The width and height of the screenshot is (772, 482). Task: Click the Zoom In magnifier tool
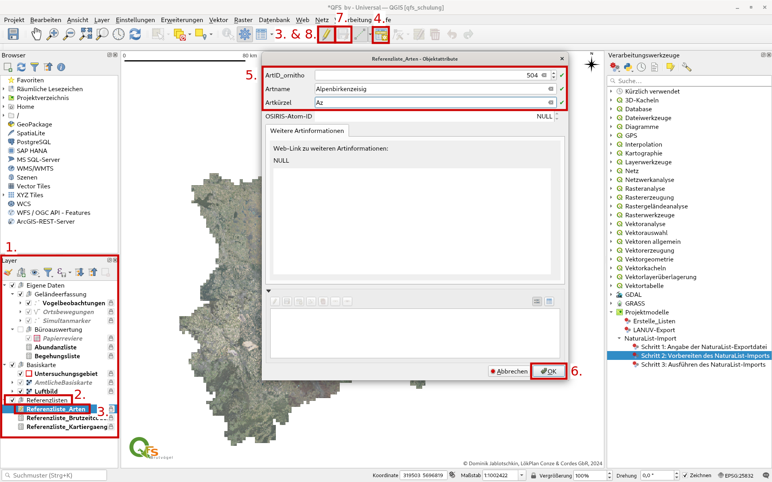tap(53, 35)
